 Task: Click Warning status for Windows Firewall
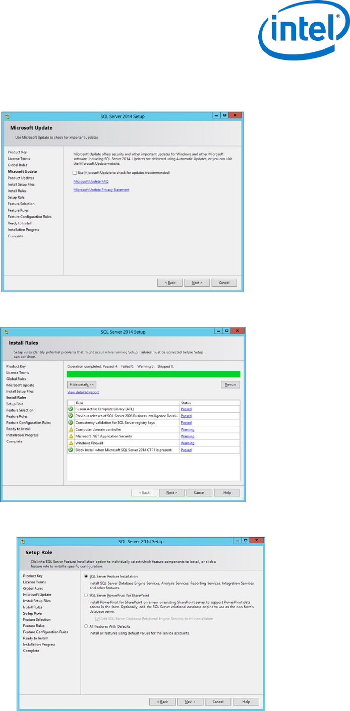click(x=188, y=443)
